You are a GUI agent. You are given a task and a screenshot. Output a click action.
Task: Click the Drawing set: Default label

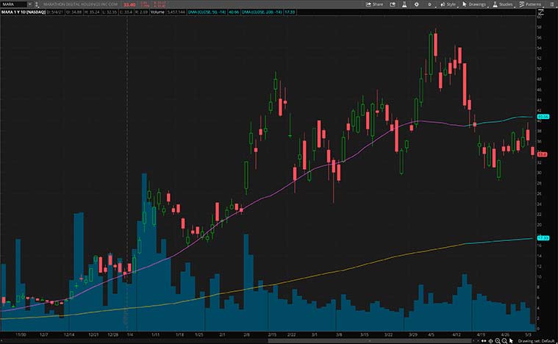point(538,340)
